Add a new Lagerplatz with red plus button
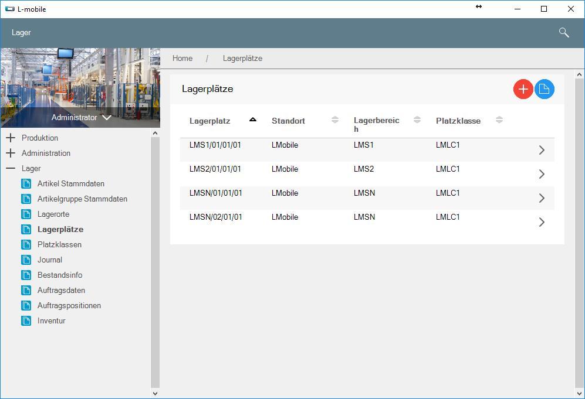 [x=523, y=89]
